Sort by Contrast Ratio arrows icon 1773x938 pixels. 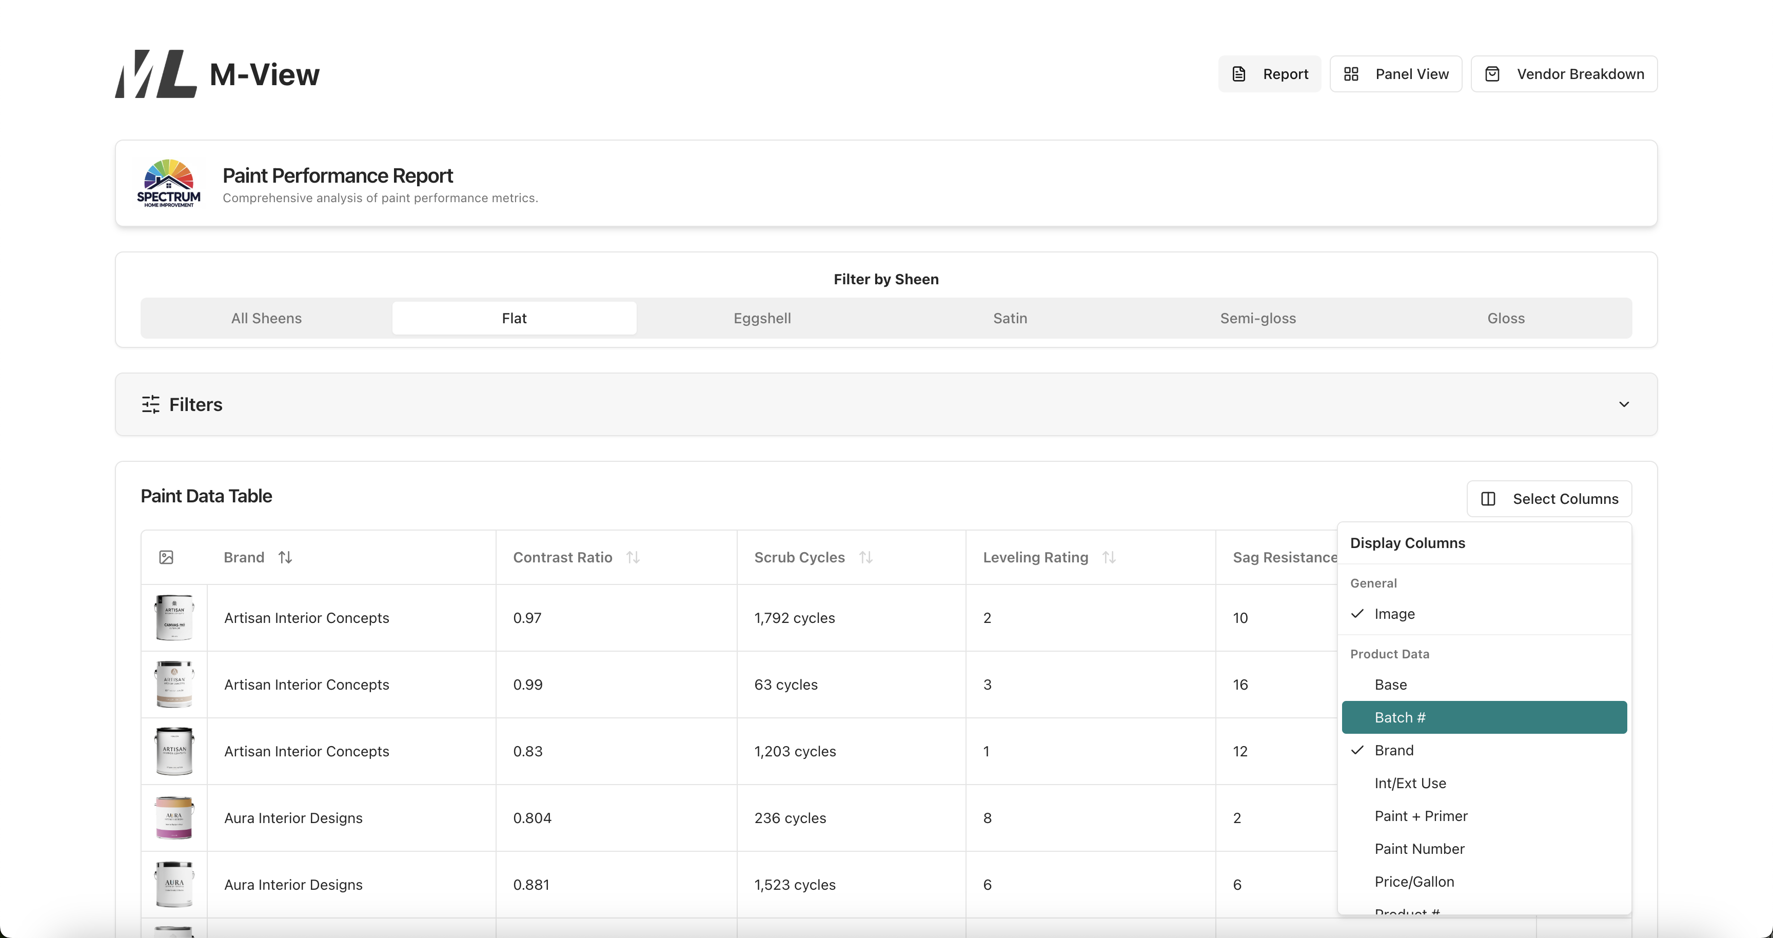coord(633,557)
